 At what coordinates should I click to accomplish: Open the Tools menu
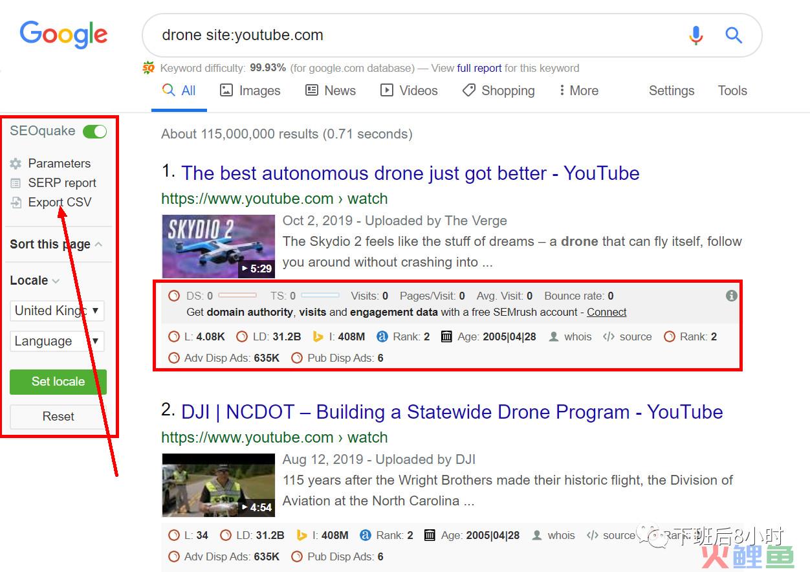coord(732,91)
